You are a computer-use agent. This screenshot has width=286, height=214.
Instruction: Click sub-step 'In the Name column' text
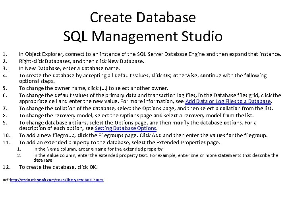99,149
